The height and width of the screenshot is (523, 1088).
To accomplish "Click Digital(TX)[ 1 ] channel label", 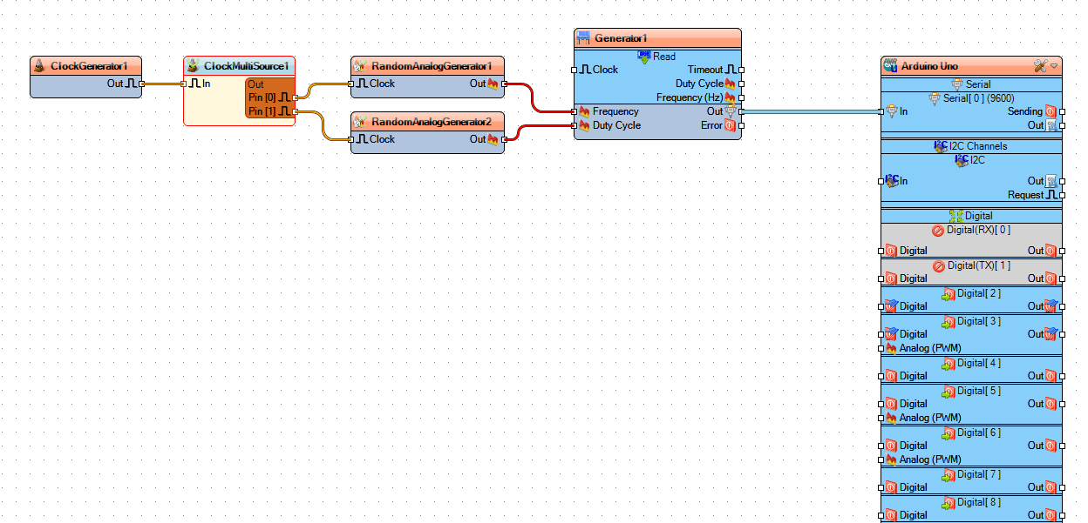I will (x=978, y=265).
